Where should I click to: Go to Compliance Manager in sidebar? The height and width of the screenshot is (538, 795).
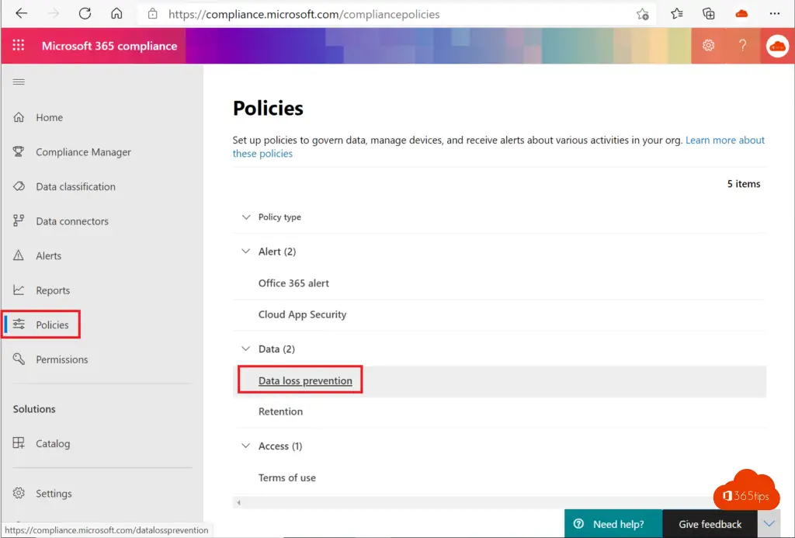click(83, 152)
